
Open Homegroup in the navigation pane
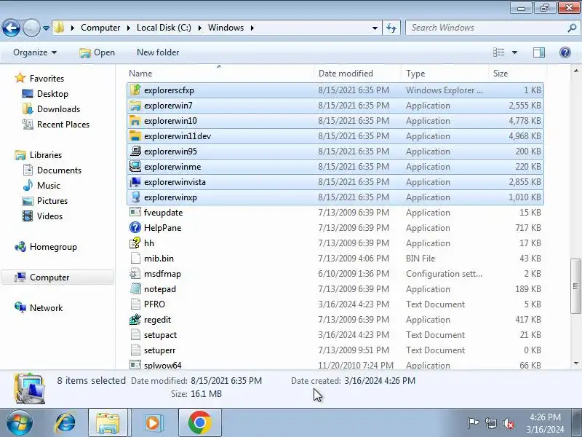[x=53, y=247]
